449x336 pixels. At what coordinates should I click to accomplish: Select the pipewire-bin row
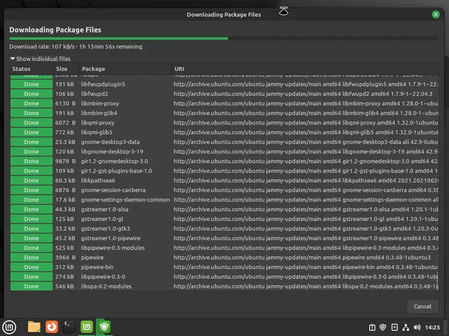point(224,267)
